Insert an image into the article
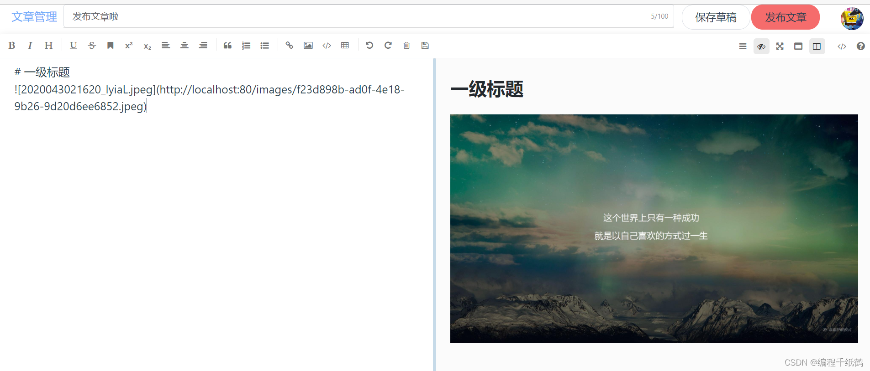The image size is (870, 371). pyautogui.click(x=308, y=45)
